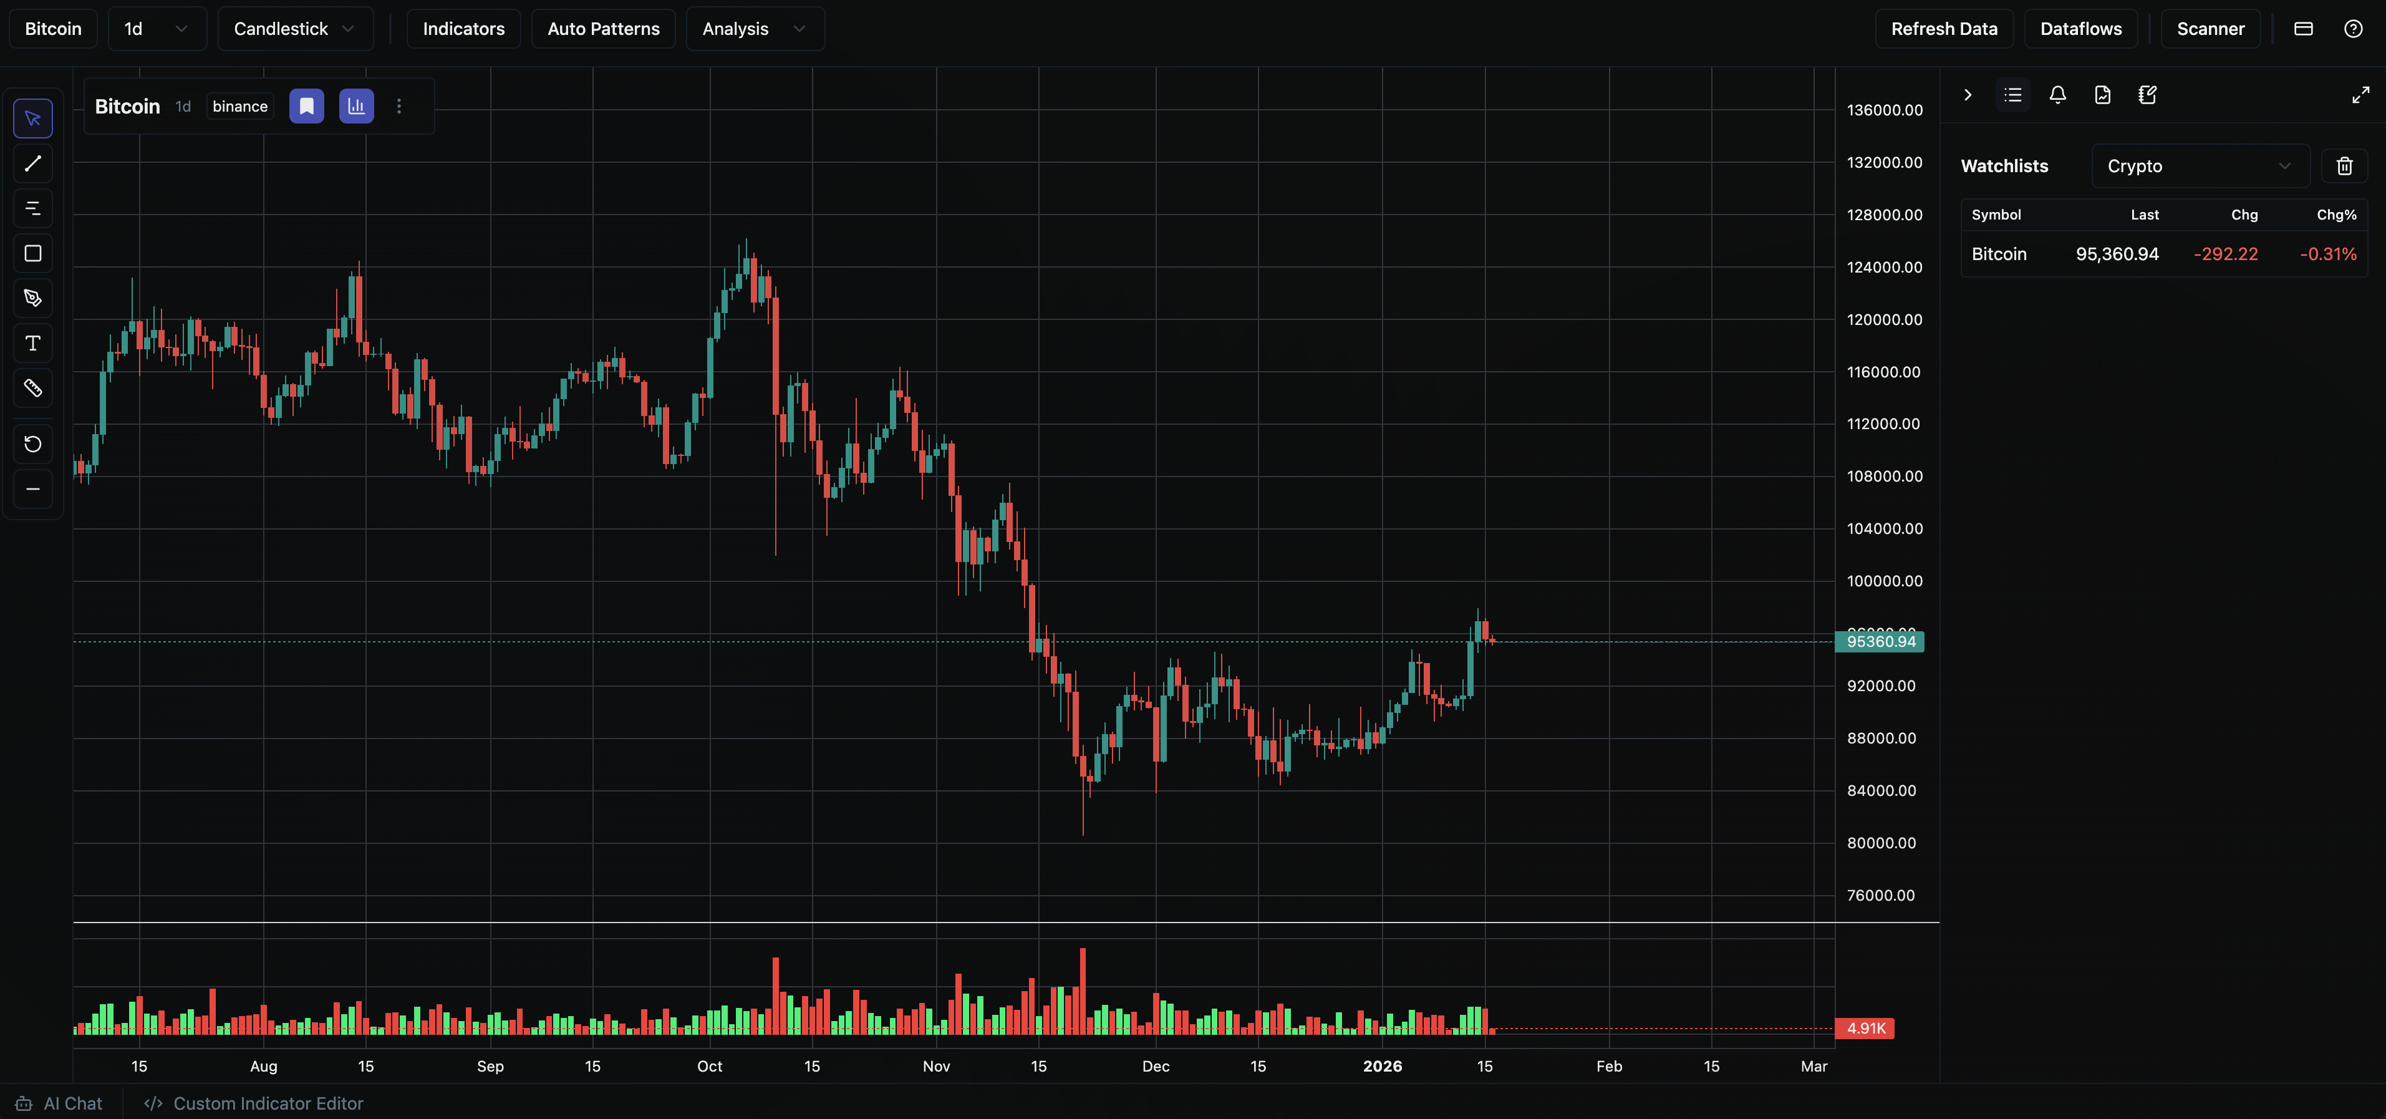Select the text annotation tool

click(32, 342)
